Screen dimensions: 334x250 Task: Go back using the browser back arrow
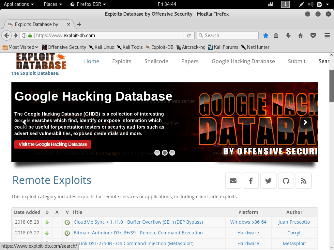(7, 35)
